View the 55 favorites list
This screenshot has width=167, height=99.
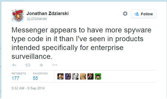(x=35, y=78)
